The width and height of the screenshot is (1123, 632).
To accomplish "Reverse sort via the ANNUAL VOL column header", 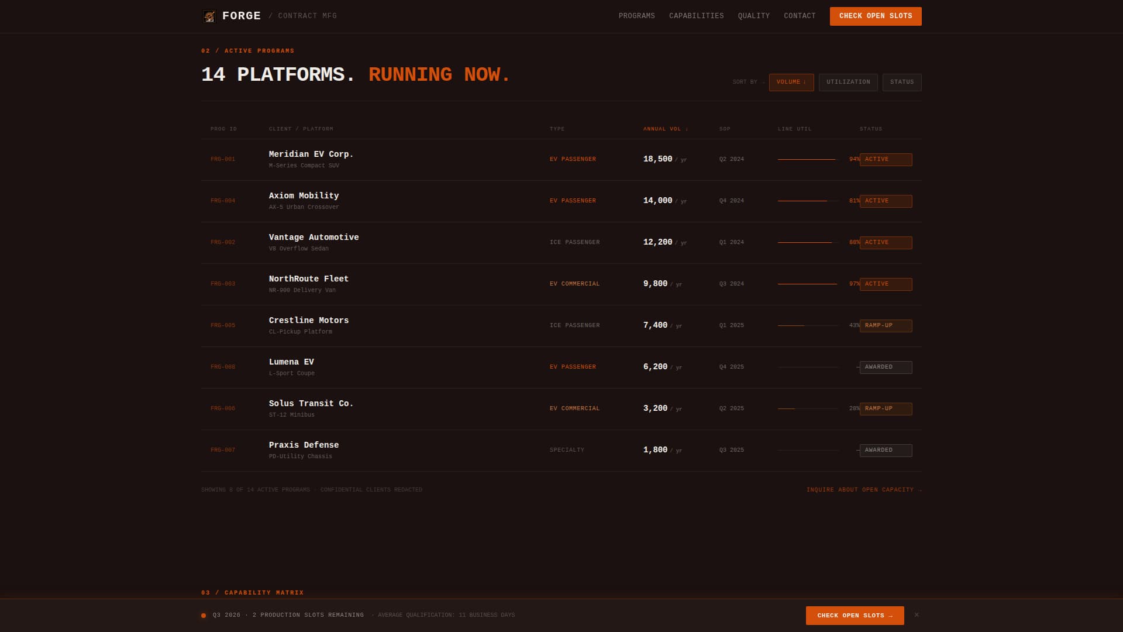I will click(665, 129).
